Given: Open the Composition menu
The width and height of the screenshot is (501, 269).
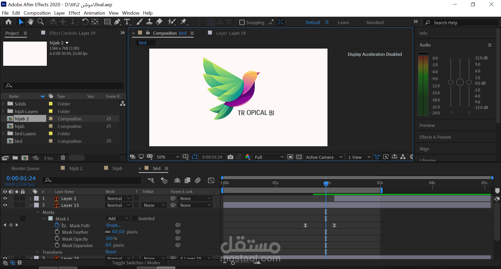Looking at the screenshot, I should [37, 13].
